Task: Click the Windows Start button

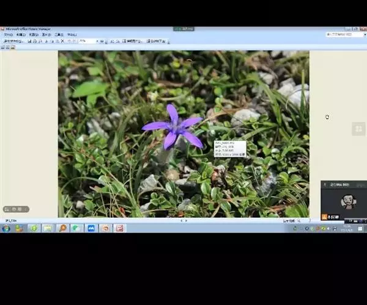Action: 6,228
